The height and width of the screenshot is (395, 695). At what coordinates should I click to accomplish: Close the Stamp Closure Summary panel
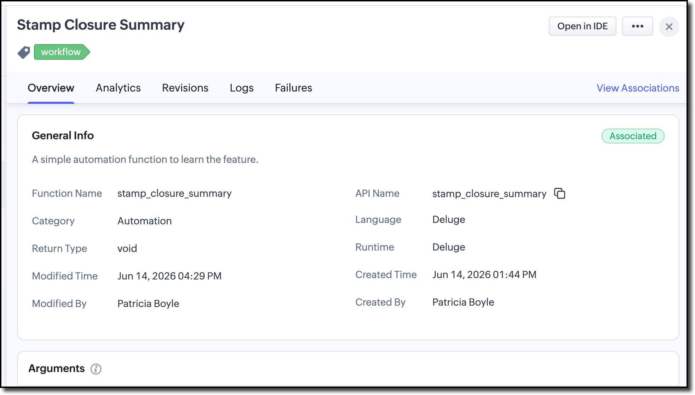click(x=669, y=26)
